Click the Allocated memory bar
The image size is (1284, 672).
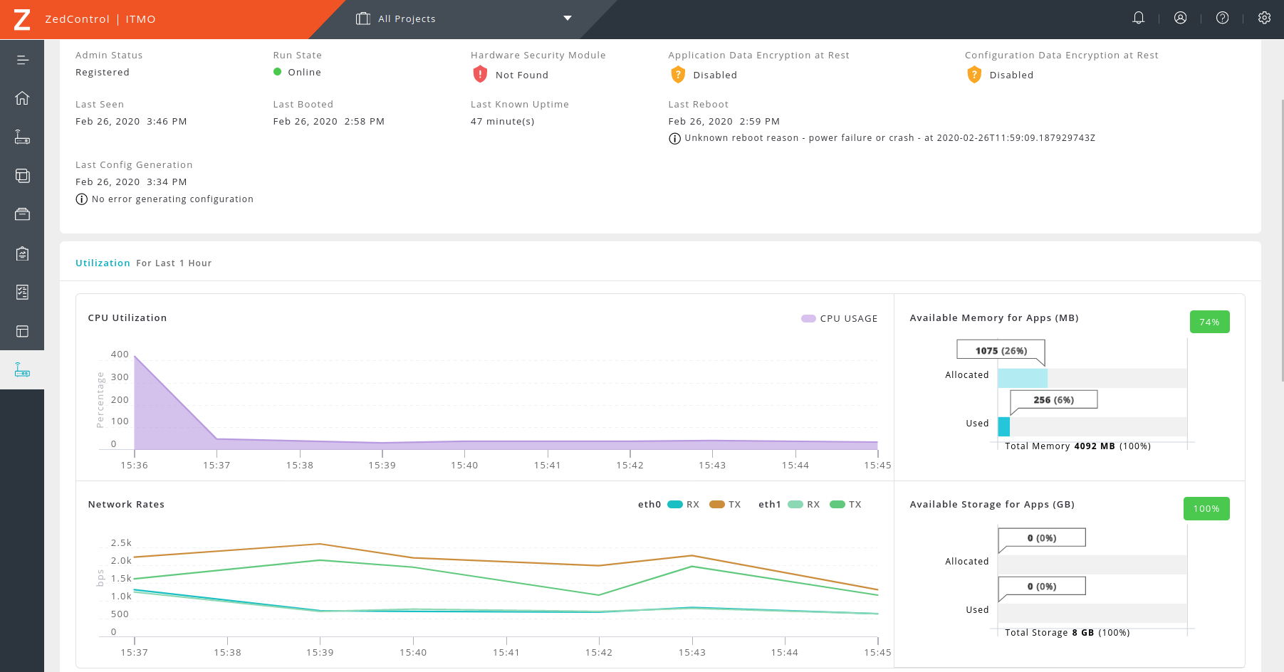(1023, 378)
